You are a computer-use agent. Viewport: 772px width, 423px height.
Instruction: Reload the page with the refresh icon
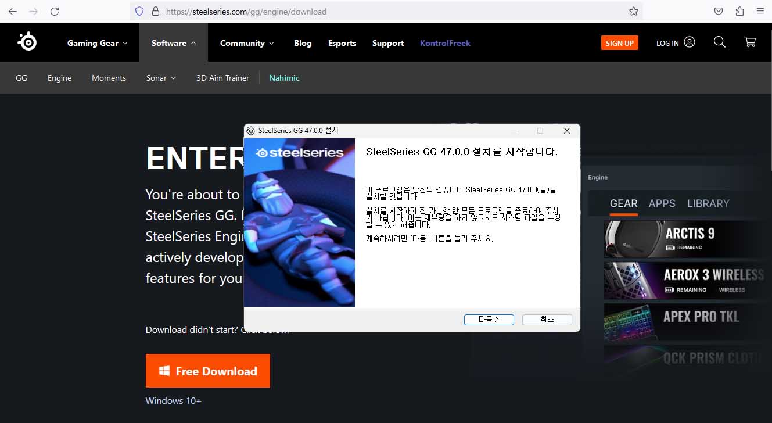point(55,11)
